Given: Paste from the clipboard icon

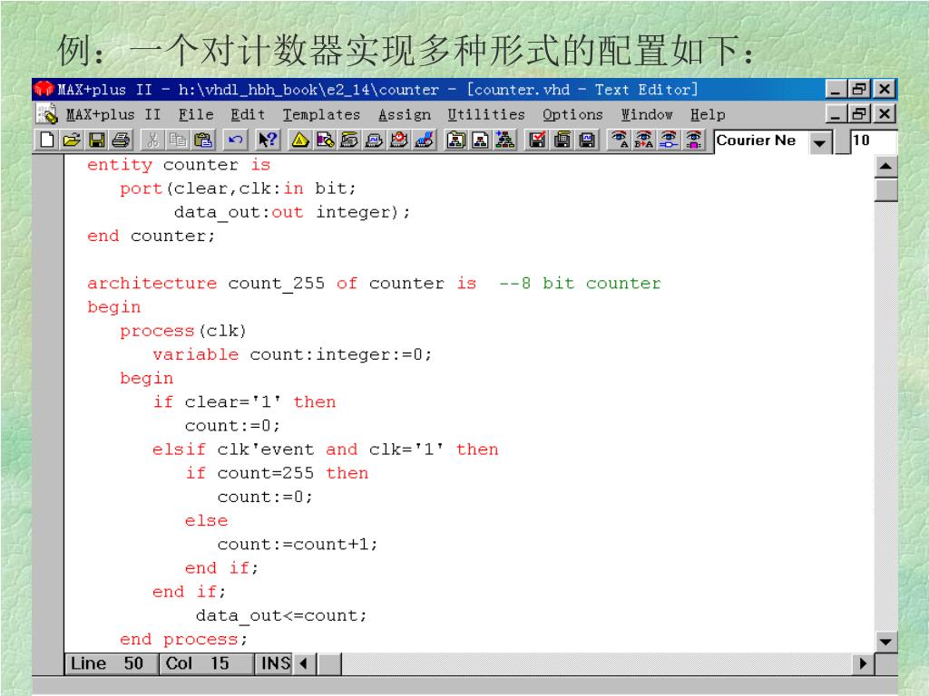Looking at the screenshot, I should point(202,140).
